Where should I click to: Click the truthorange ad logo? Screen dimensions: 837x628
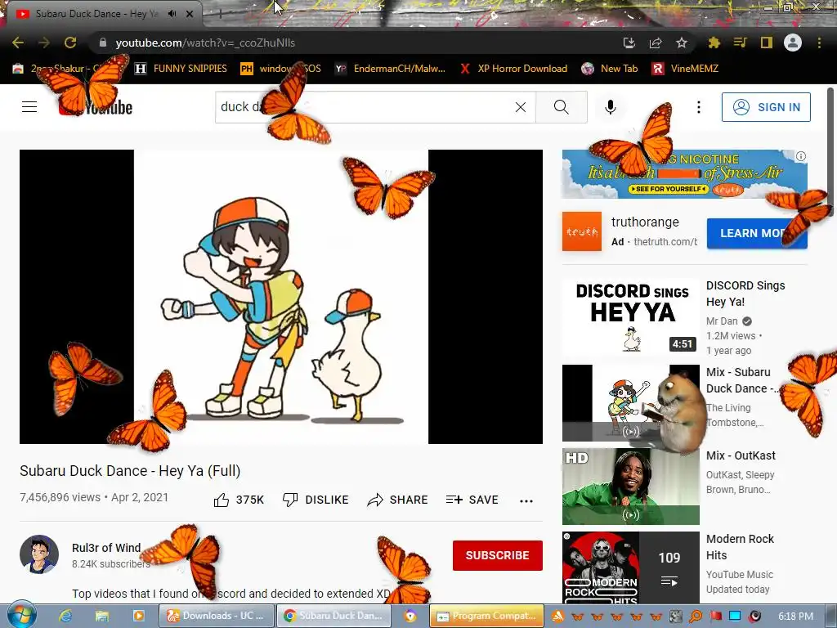tap(582, 231)
